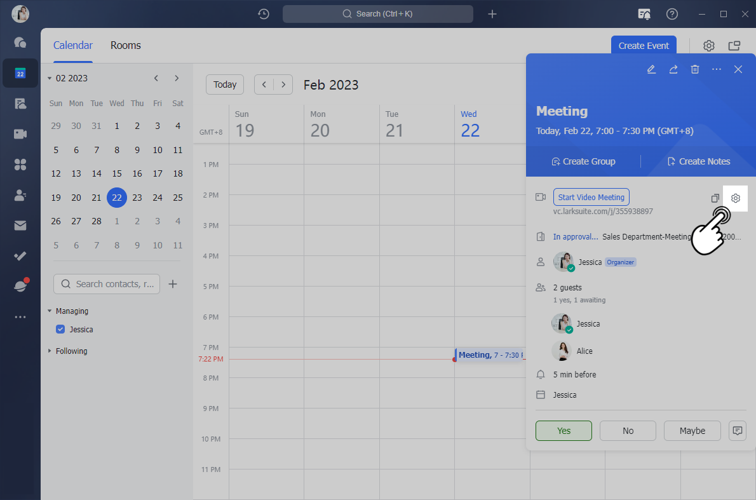Image resolution: width=756 pixels, height=500 pixels.
Task: Open the Video Meetings sidebar icon
Action: pos(20,134)
